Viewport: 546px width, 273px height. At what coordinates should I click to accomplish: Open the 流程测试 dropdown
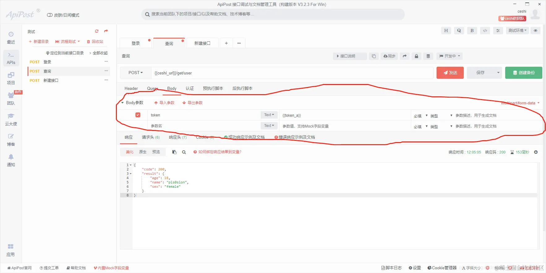coord(67,42)
